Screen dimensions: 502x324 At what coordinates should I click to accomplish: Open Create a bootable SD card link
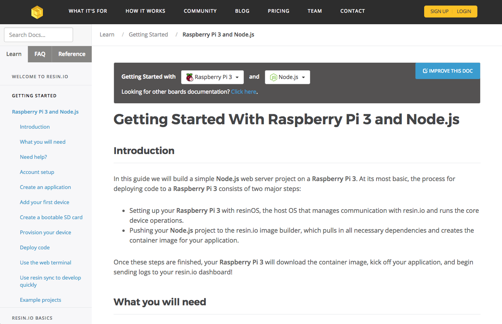(51, 217)
